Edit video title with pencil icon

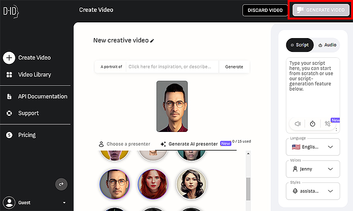152,40
